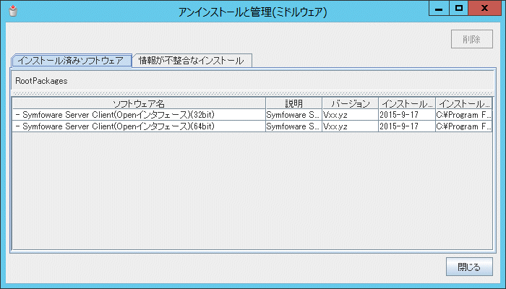Image resolution: width=506 pixels, height=289 pixels.
Task: Click the RootPackages label
Action: point(41,81)
